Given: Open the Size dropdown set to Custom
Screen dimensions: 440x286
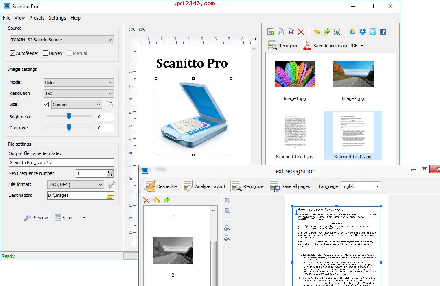Looking at the screenshot, I should click(x=77, y=104).
